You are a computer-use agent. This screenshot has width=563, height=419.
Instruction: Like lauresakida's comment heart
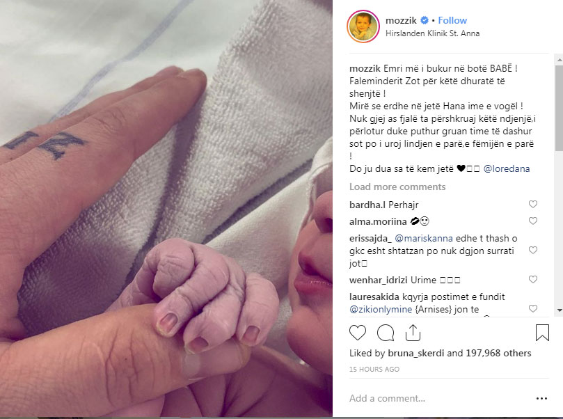pyautogui.click(x=533, y=308)
